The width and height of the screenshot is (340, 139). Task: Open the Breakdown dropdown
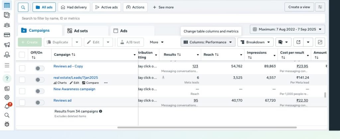pos(255,42)
